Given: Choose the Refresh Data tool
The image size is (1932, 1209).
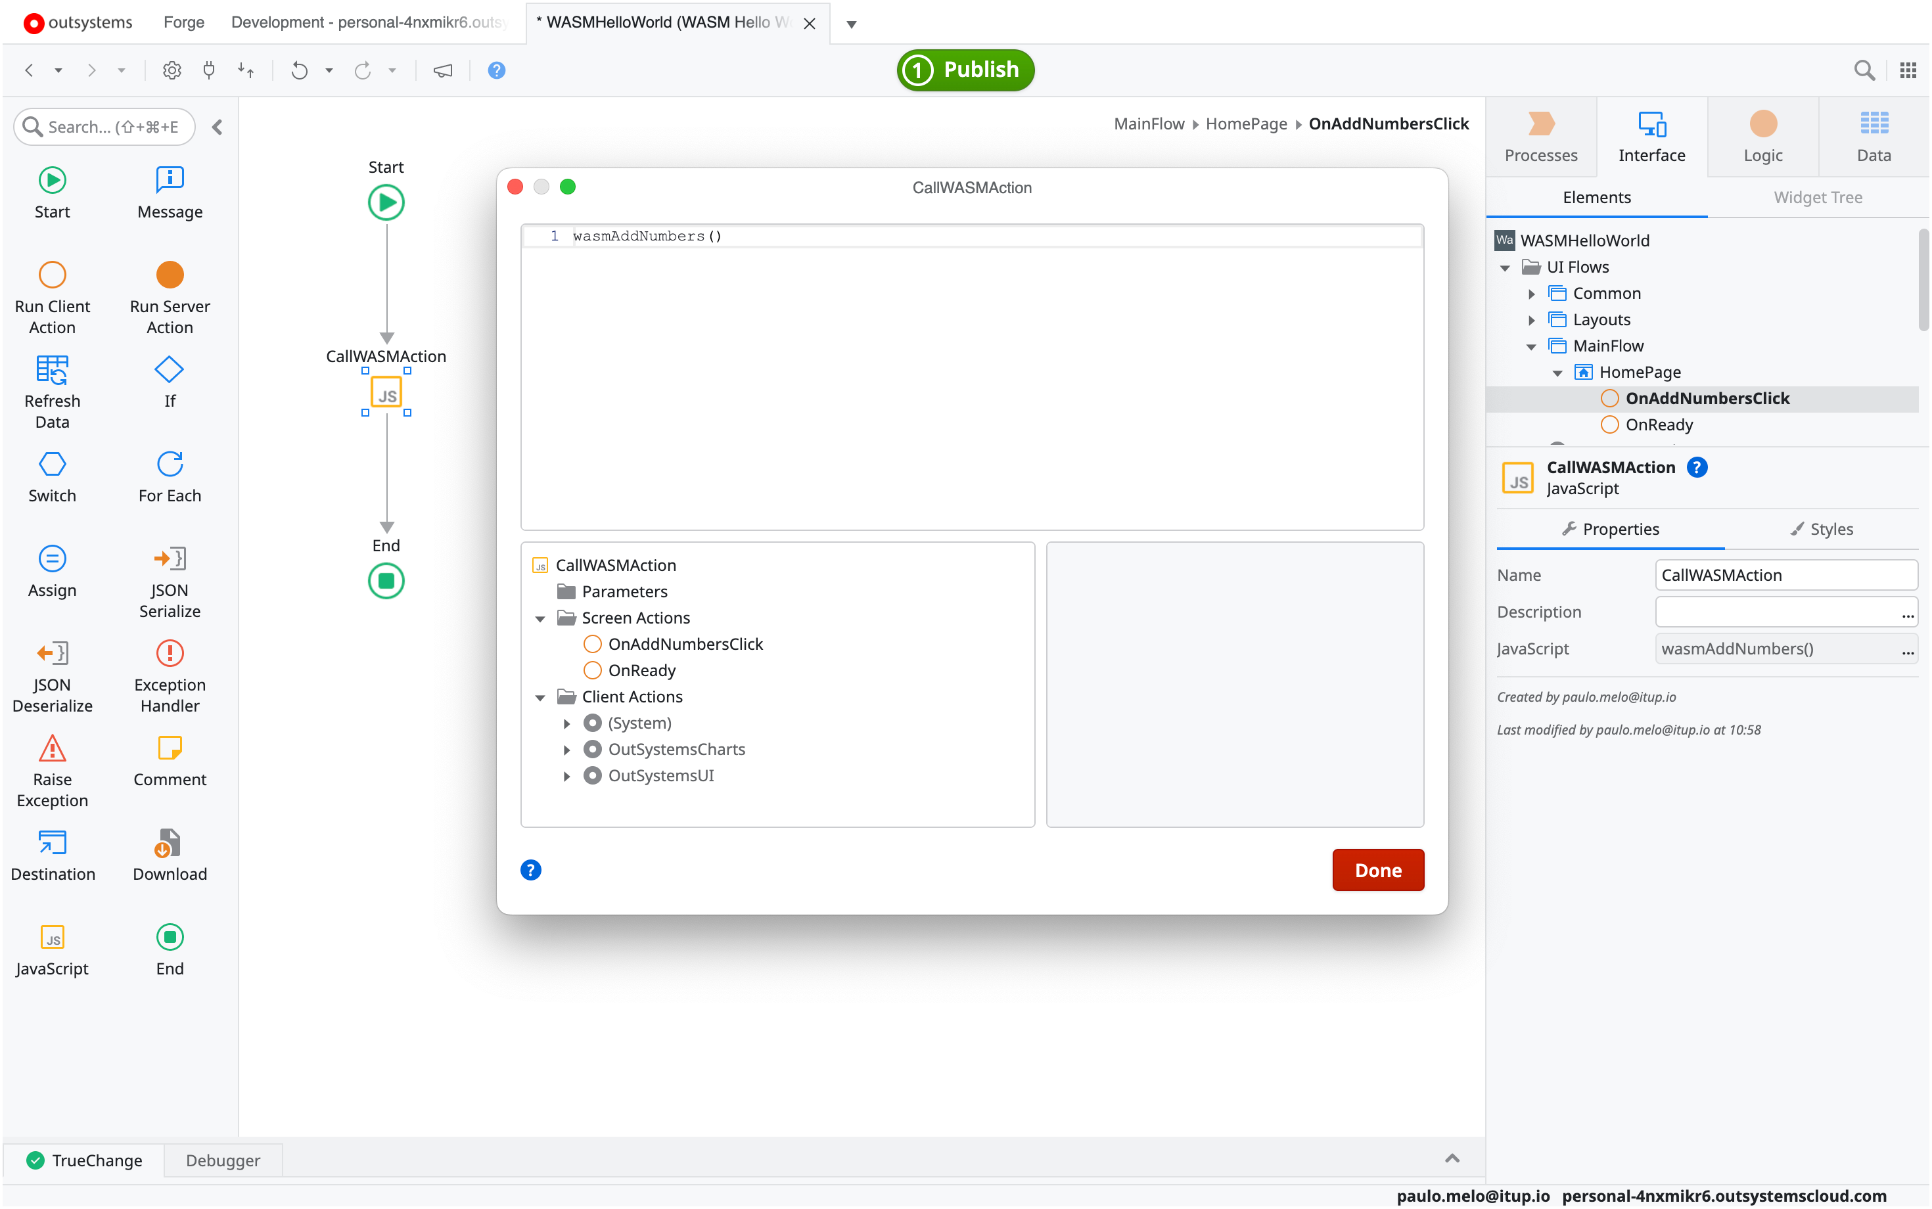Looking at the screenshot, I should click(x=52, y=393).
